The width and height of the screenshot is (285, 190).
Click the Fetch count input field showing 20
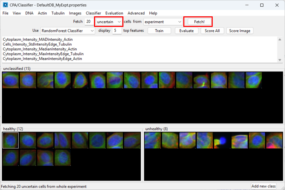[89, 21]
